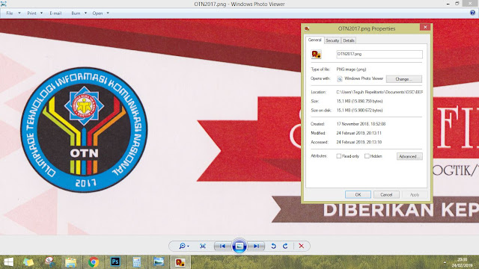Image resolution: width=479 pixels, height=269 pixels.
Task: Click the Properties title bar icon
Action: [307, 28]
